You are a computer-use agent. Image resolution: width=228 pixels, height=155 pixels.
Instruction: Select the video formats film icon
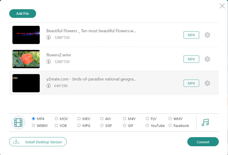pyautogui.click(x=19, y=122)
